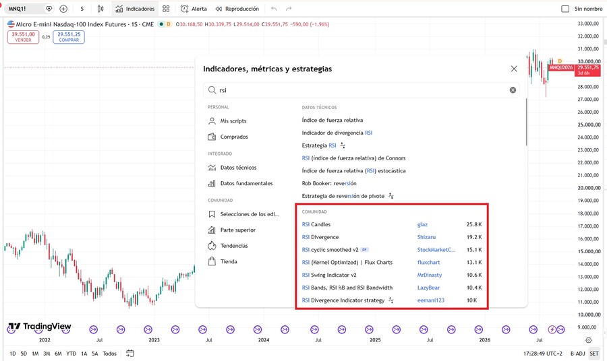Viewport: 607px width, 361px height.
Task: Click the magnifier icon in search box
Action: pyautogui.click(x=212, y=90)
